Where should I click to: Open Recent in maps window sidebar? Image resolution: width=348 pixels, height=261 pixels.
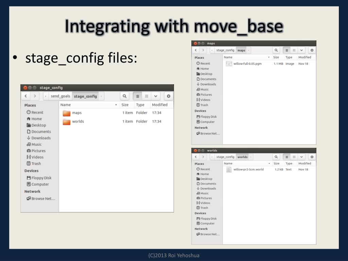203,64
